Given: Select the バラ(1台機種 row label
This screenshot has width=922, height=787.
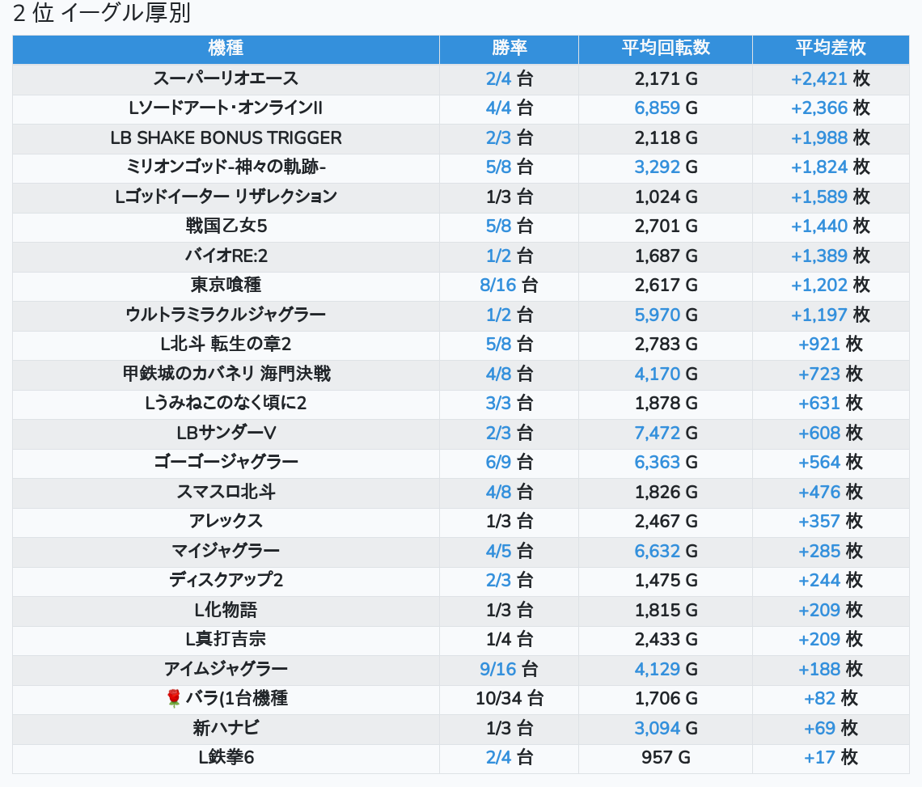Looking at the screenshot, I should point(236,699).
